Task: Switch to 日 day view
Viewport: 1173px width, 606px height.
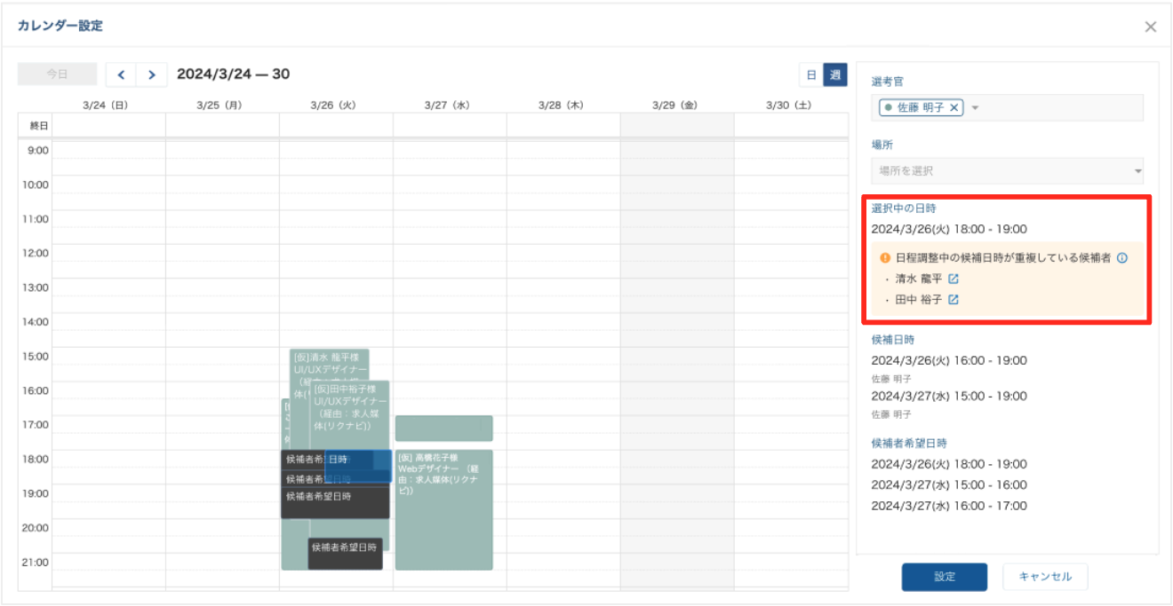Action: [810, 75]
